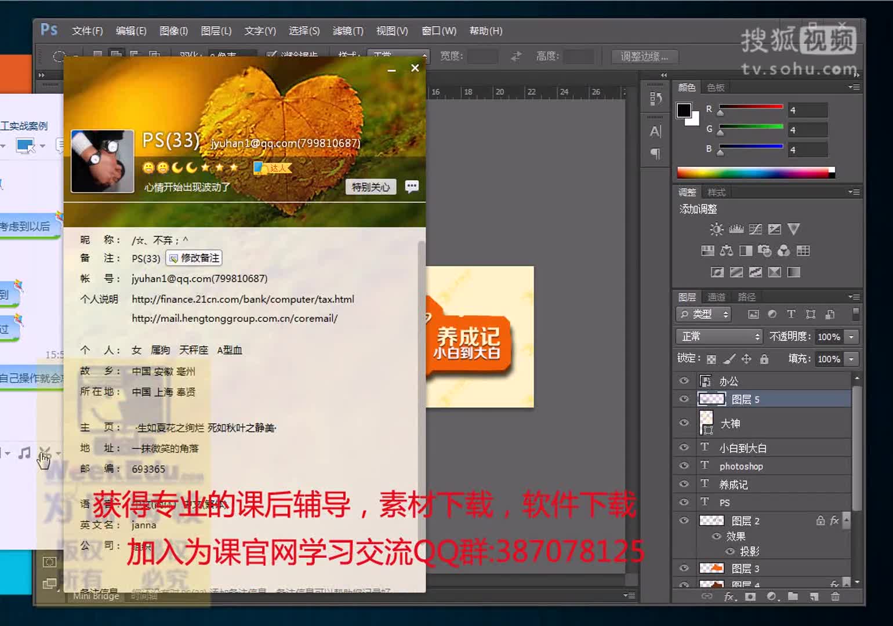Click the 调整边缘... button
Viewport: 893px width, 626px height.
[x=644, y=56]
